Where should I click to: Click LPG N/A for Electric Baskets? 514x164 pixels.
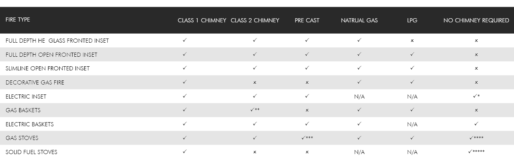pyautogui.click(x=412, y=124)
